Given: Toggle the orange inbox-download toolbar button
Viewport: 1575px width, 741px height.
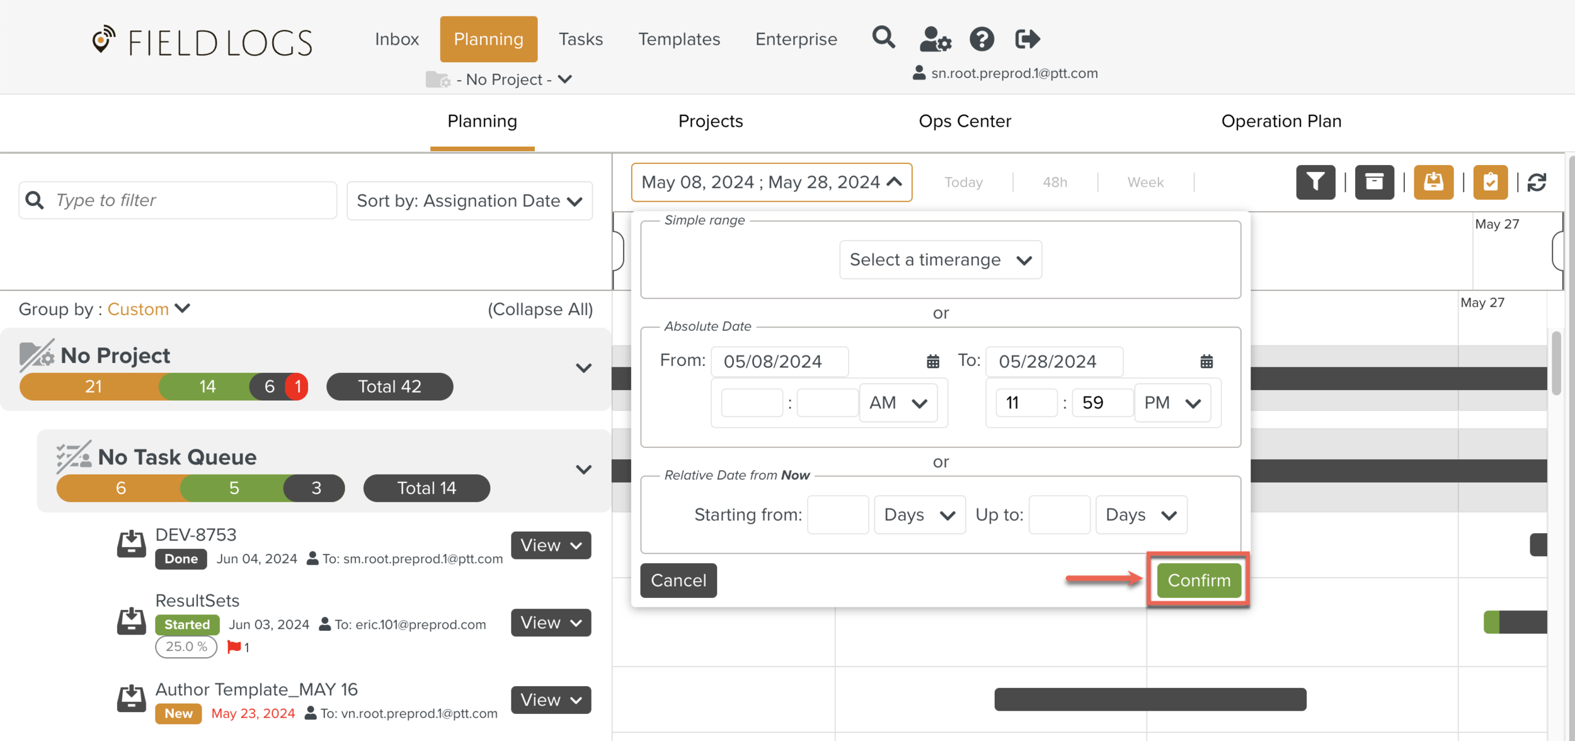Looking at the screenshot, I should point(1433,182).
